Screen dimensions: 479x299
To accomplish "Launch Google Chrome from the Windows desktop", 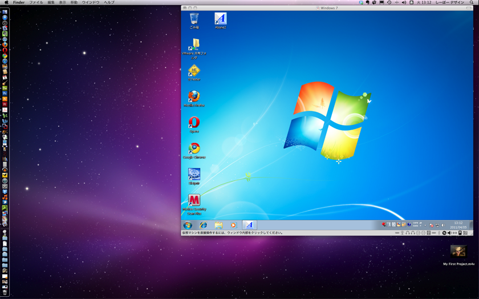I will [194, 151].
